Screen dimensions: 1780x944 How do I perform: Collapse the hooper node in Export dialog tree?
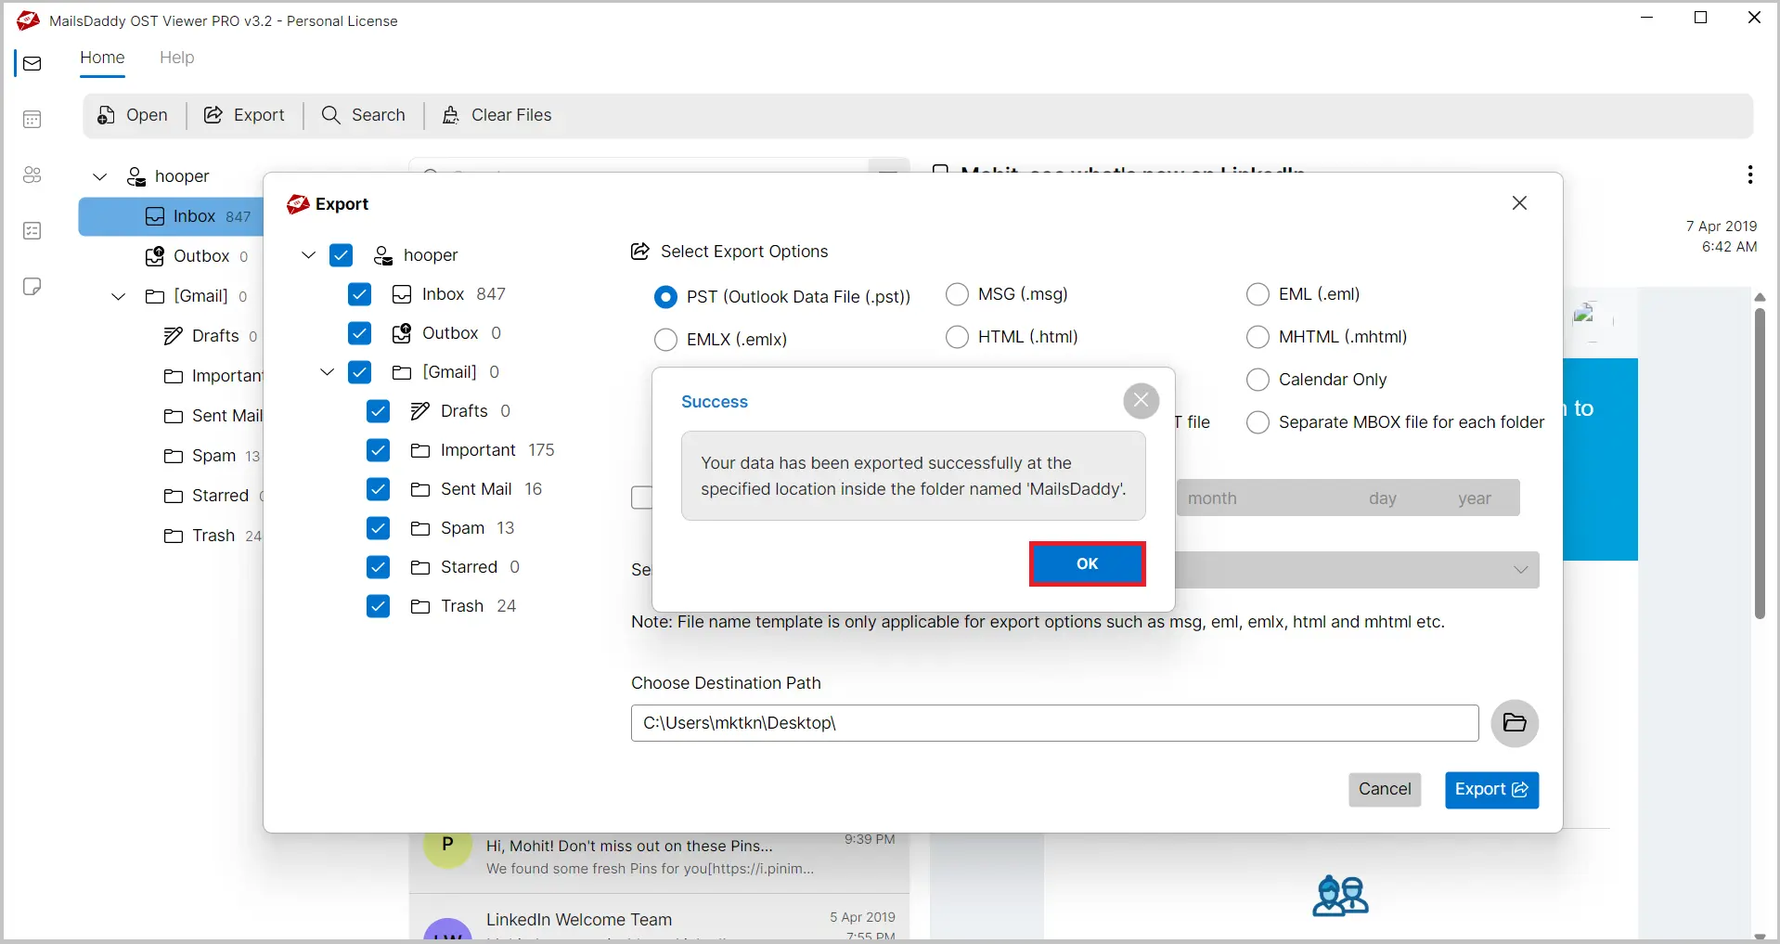(x=309, y=255)
